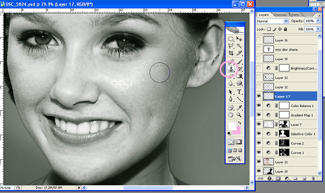Select the Crop tool in toolbox
325x193 pixels.
pos(231,53)
